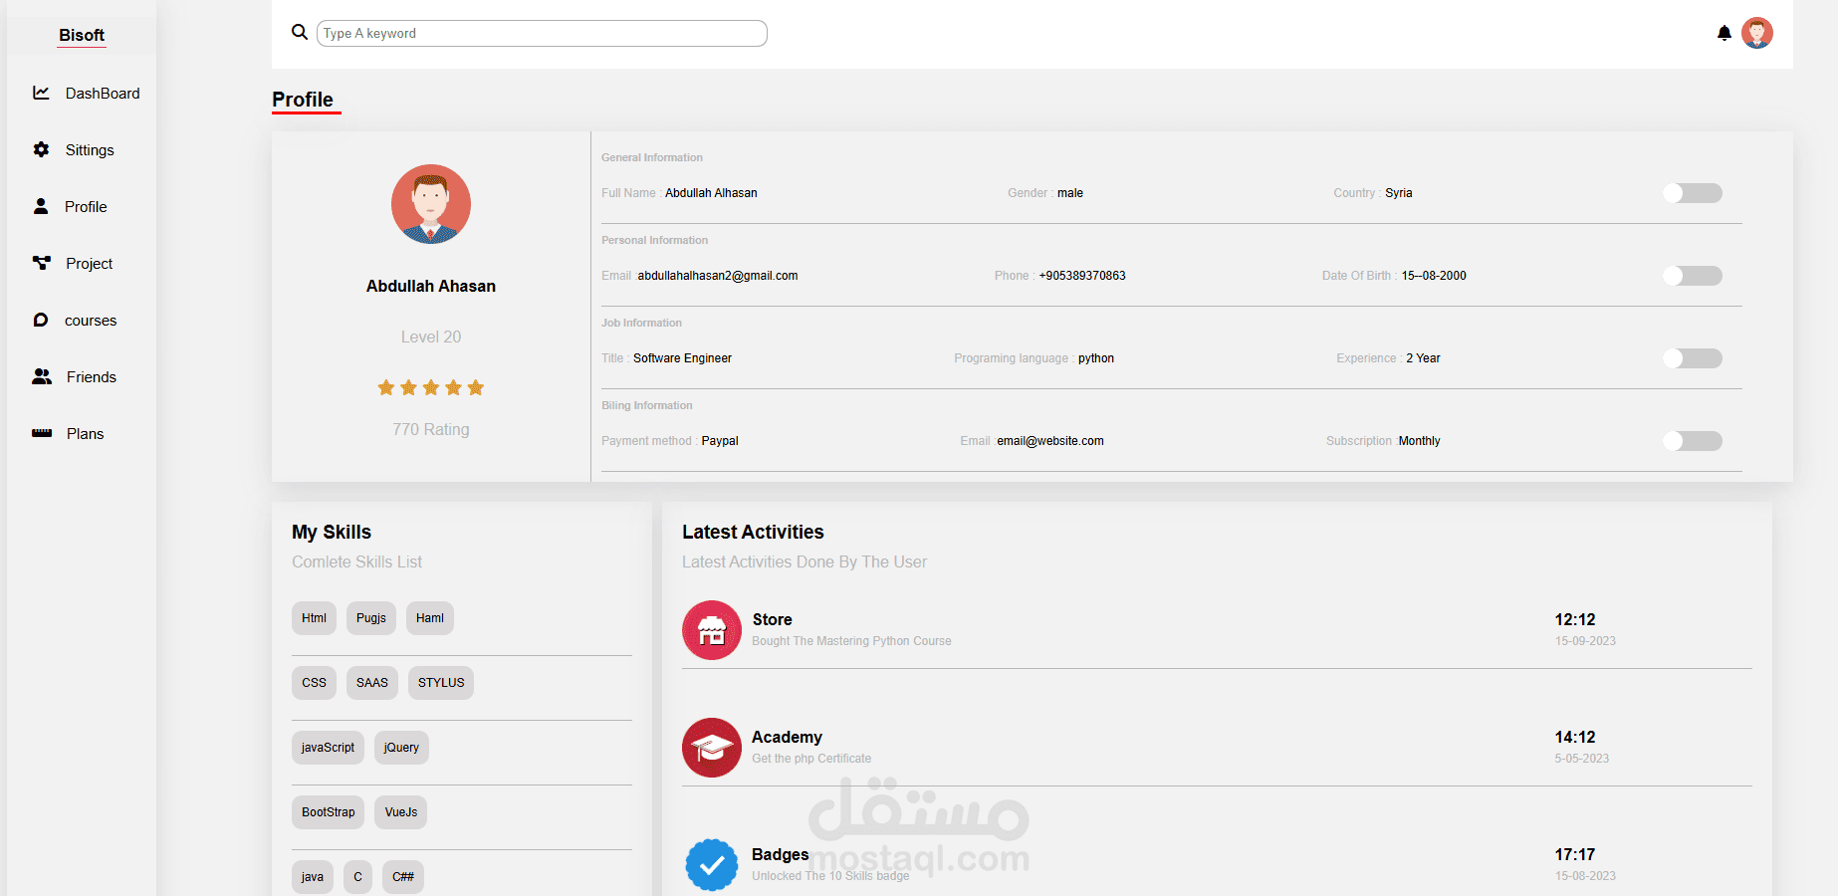Open the user avatar in top bar
The height and width of the screenshot is (896, 1838).
(1757, 33)
